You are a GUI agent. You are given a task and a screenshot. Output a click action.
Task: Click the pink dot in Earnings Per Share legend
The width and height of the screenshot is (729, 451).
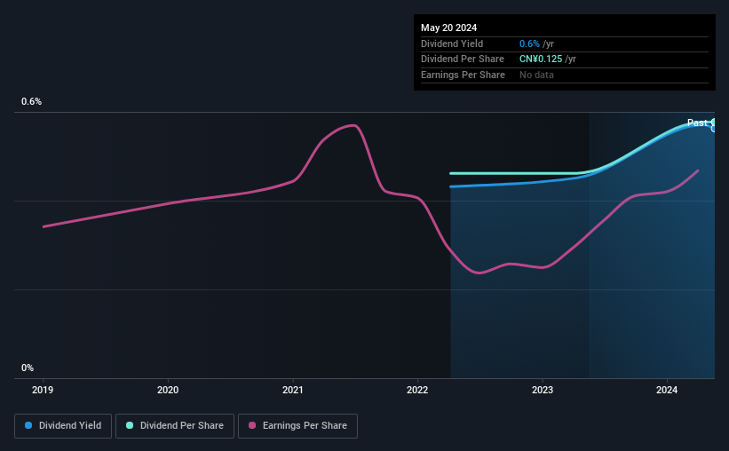(x=252, y=426)
